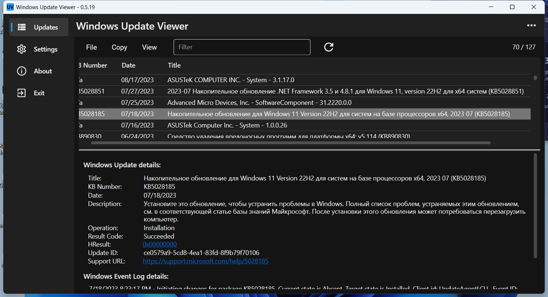Open the HResult 0x00000000 link

(x=160, y=244)
